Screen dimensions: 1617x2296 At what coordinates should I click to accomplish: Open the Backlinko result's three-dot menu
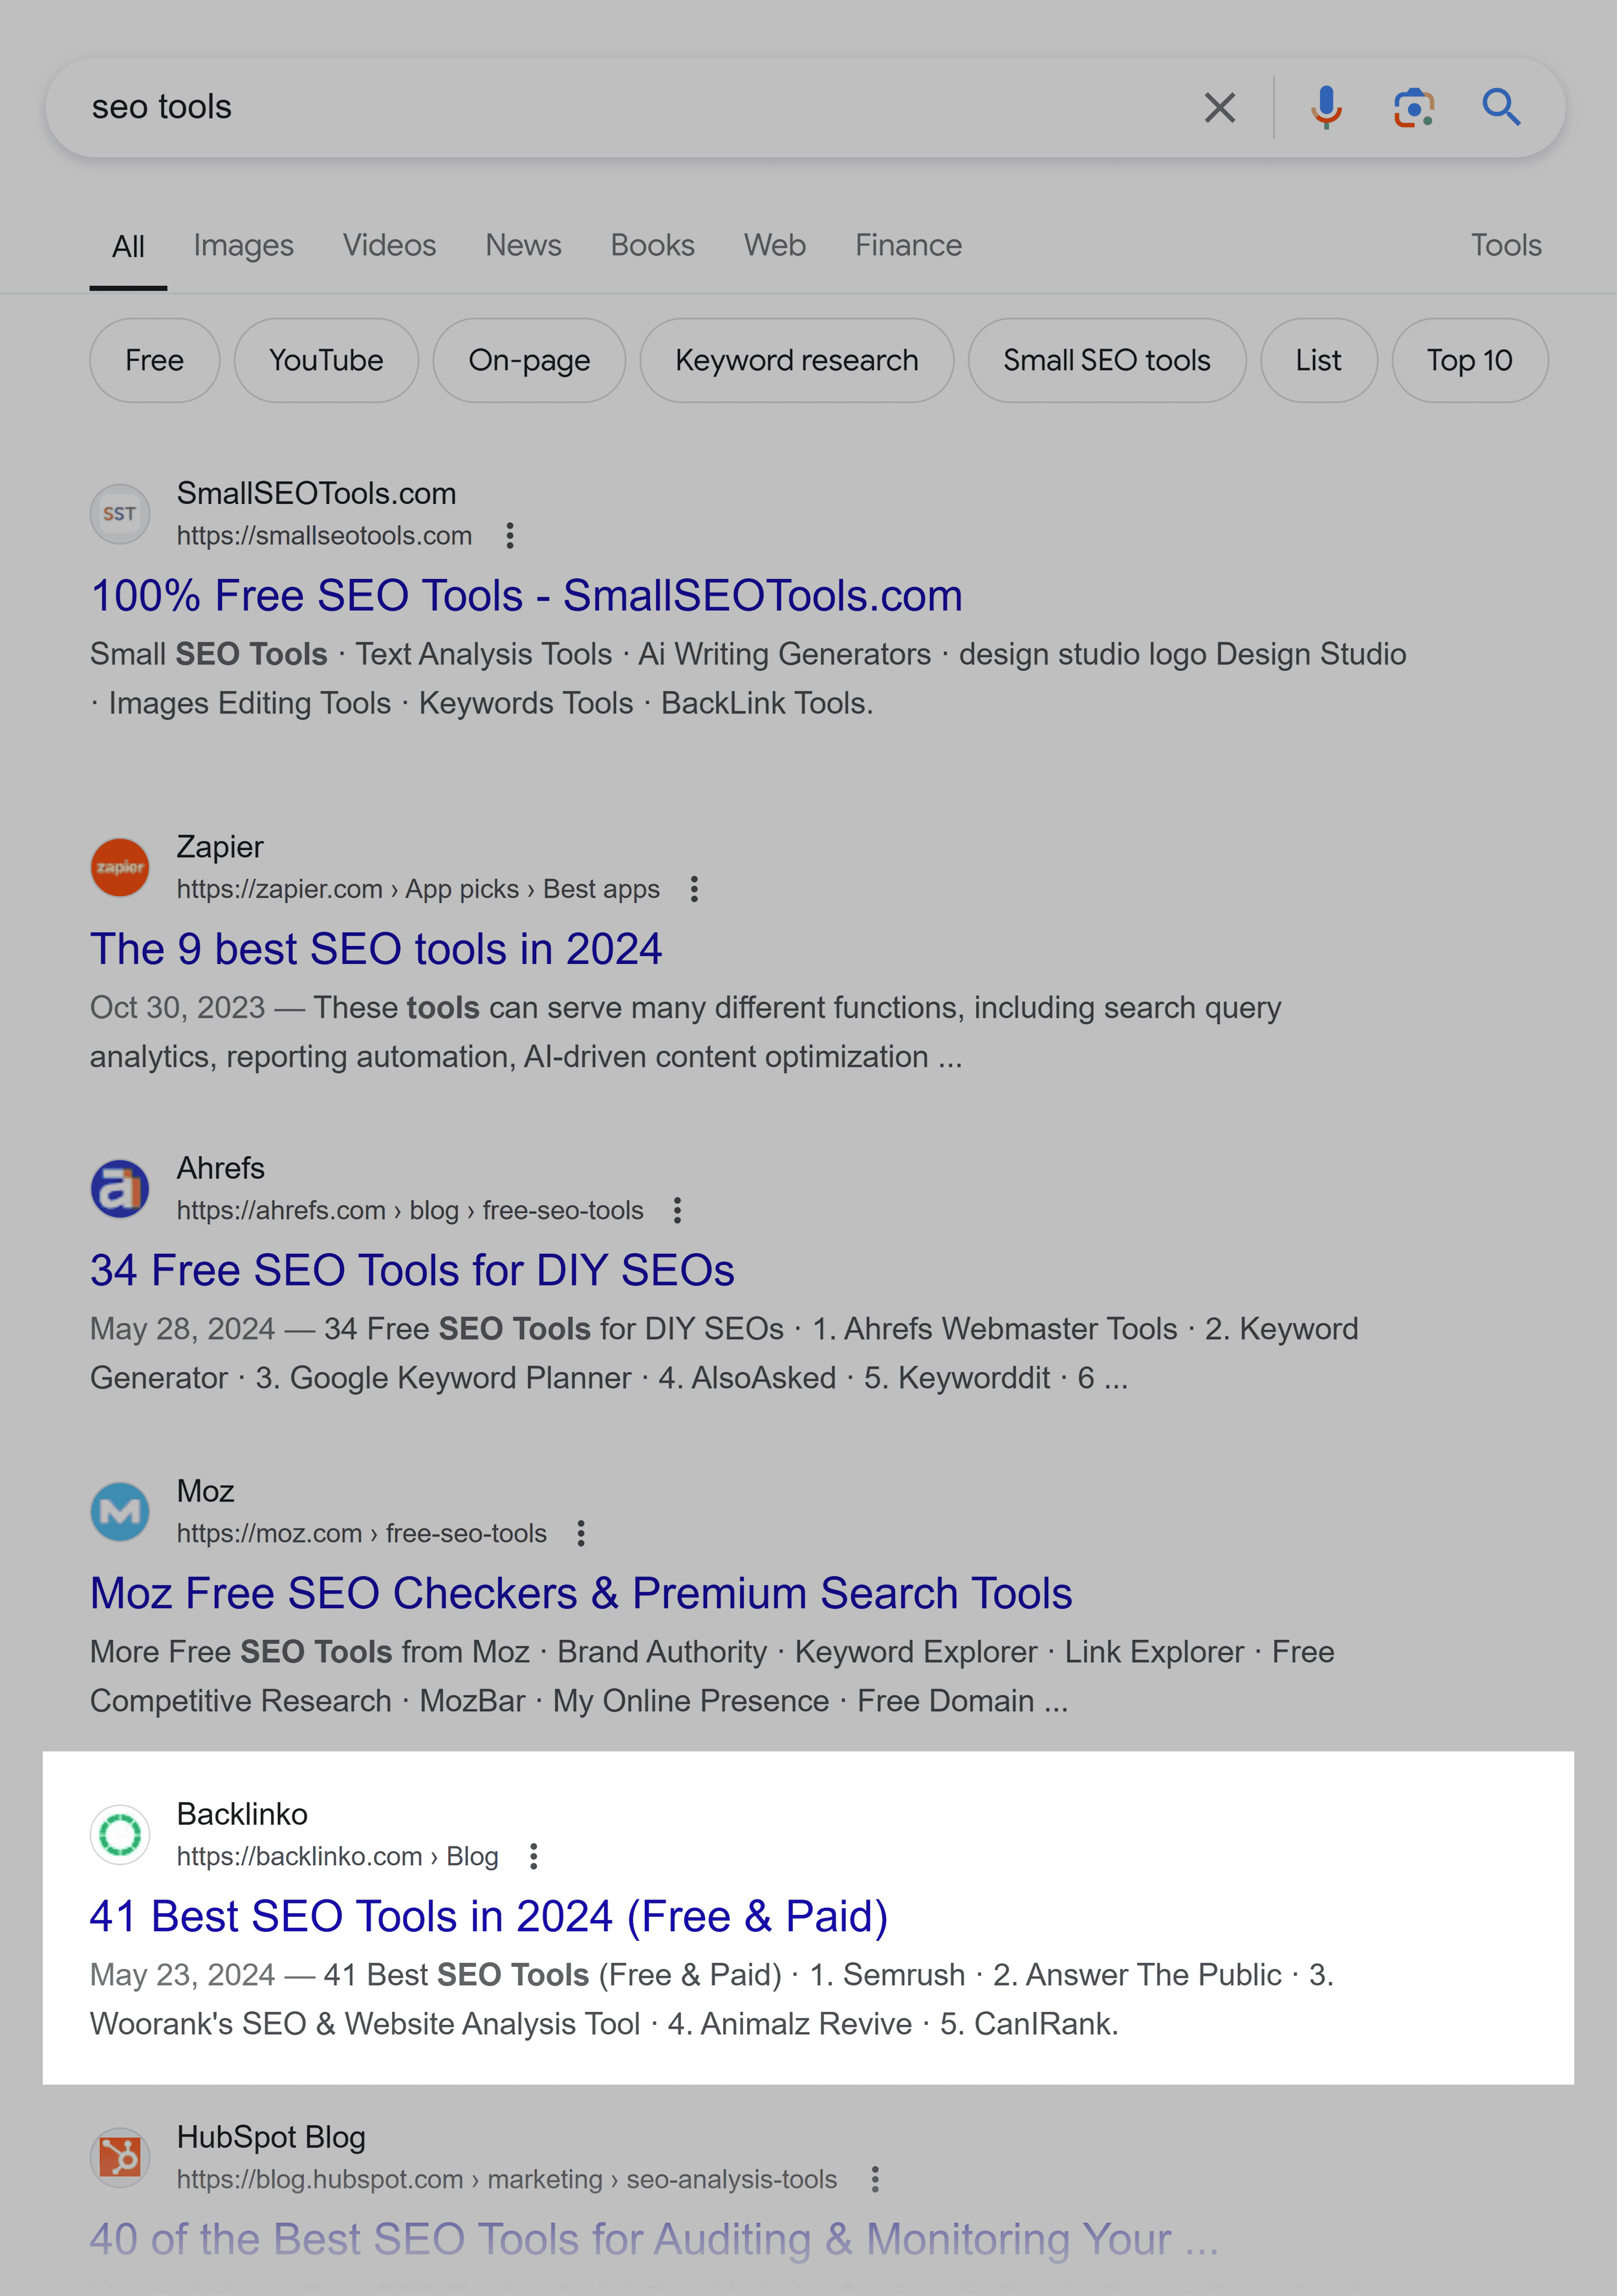pos(534,1856)
